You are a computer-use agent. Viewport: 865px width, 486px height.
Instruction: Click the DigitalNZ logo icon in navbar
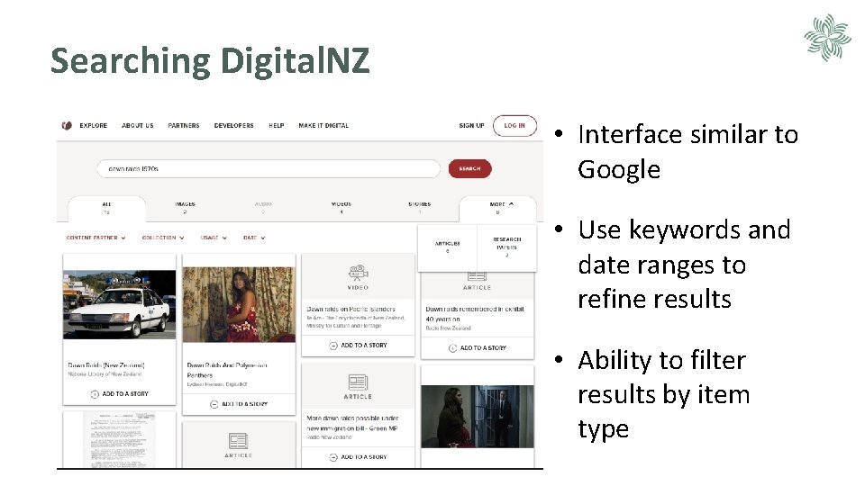coord(67,126)
